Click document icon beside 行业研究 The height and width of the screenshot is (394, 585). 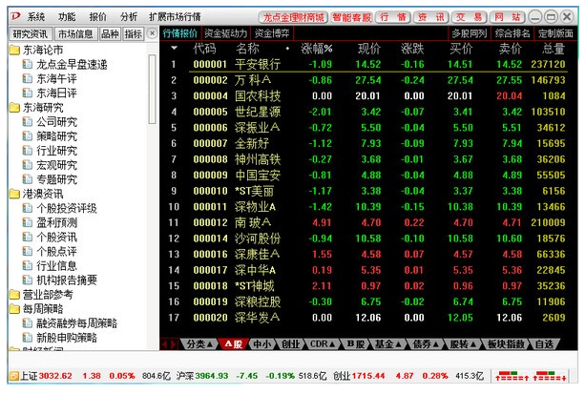[x=28, y=151]
